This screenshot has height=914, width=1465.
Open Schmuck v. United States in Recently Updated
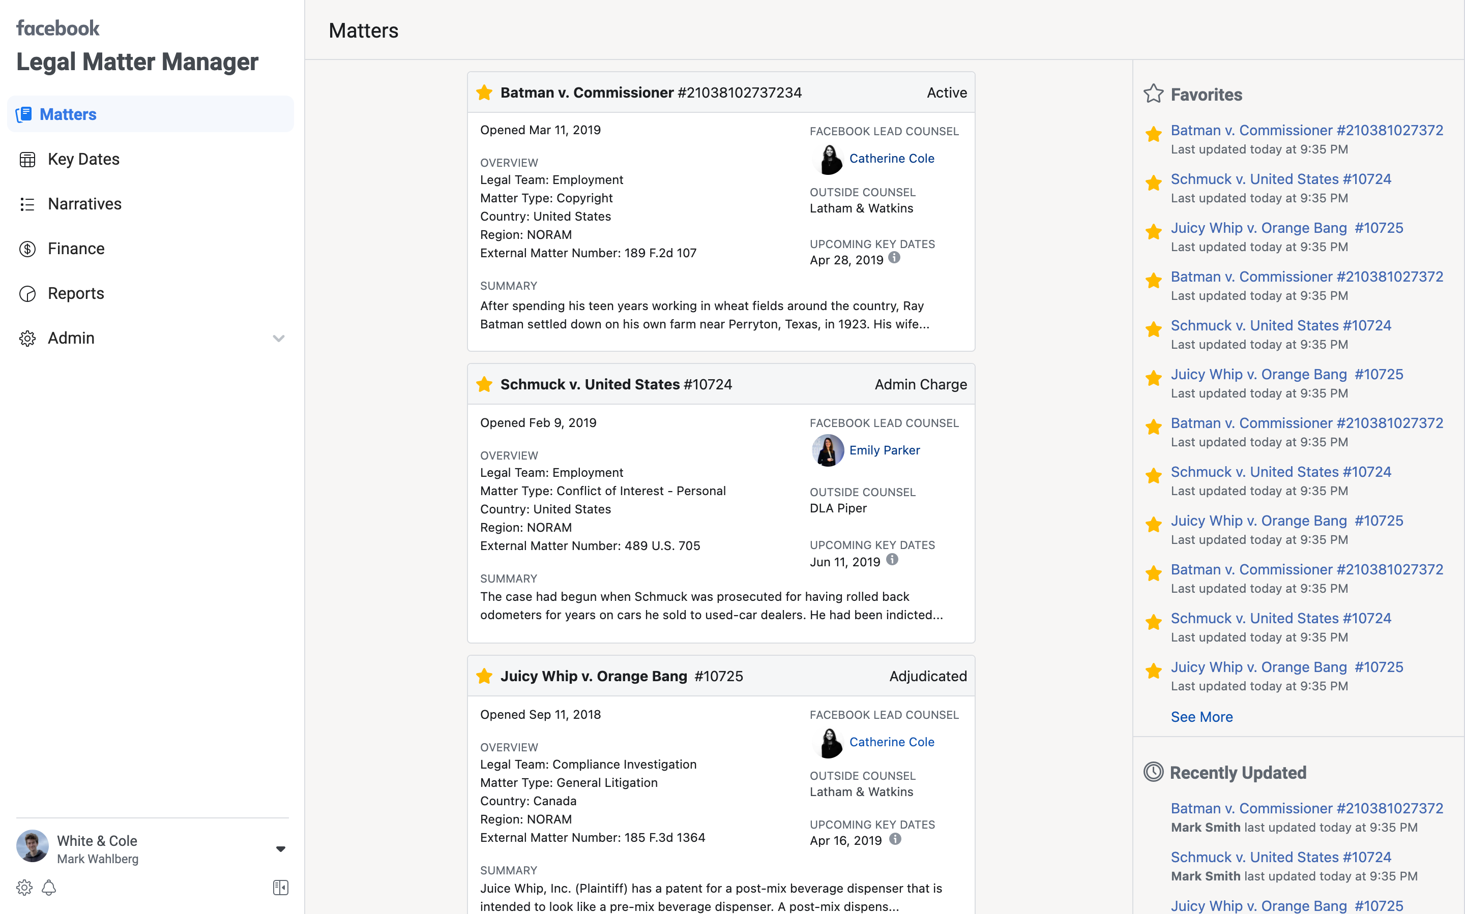click(x=1280, y=857)
